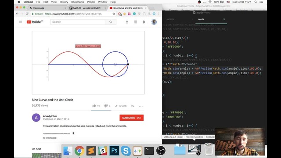Click the Up next video thumbnail
The width and height of the screenshot is (281, 158).
pyautogui.click(x=47, y=155)
